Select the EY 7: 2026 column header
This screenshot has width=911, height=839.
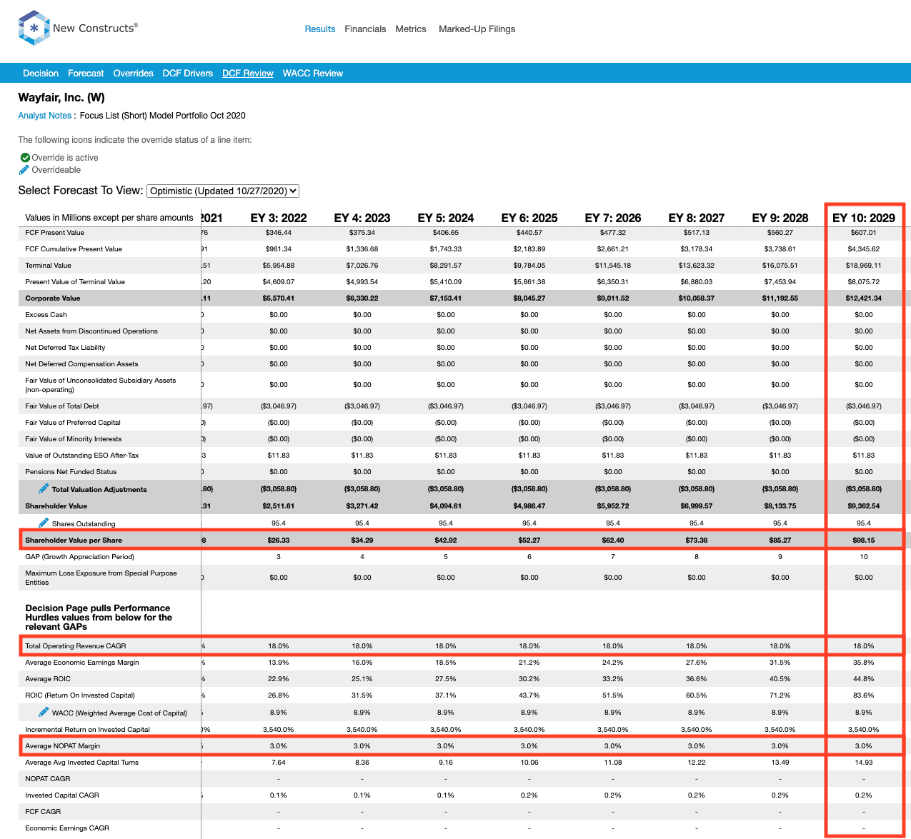coord(613,218)
